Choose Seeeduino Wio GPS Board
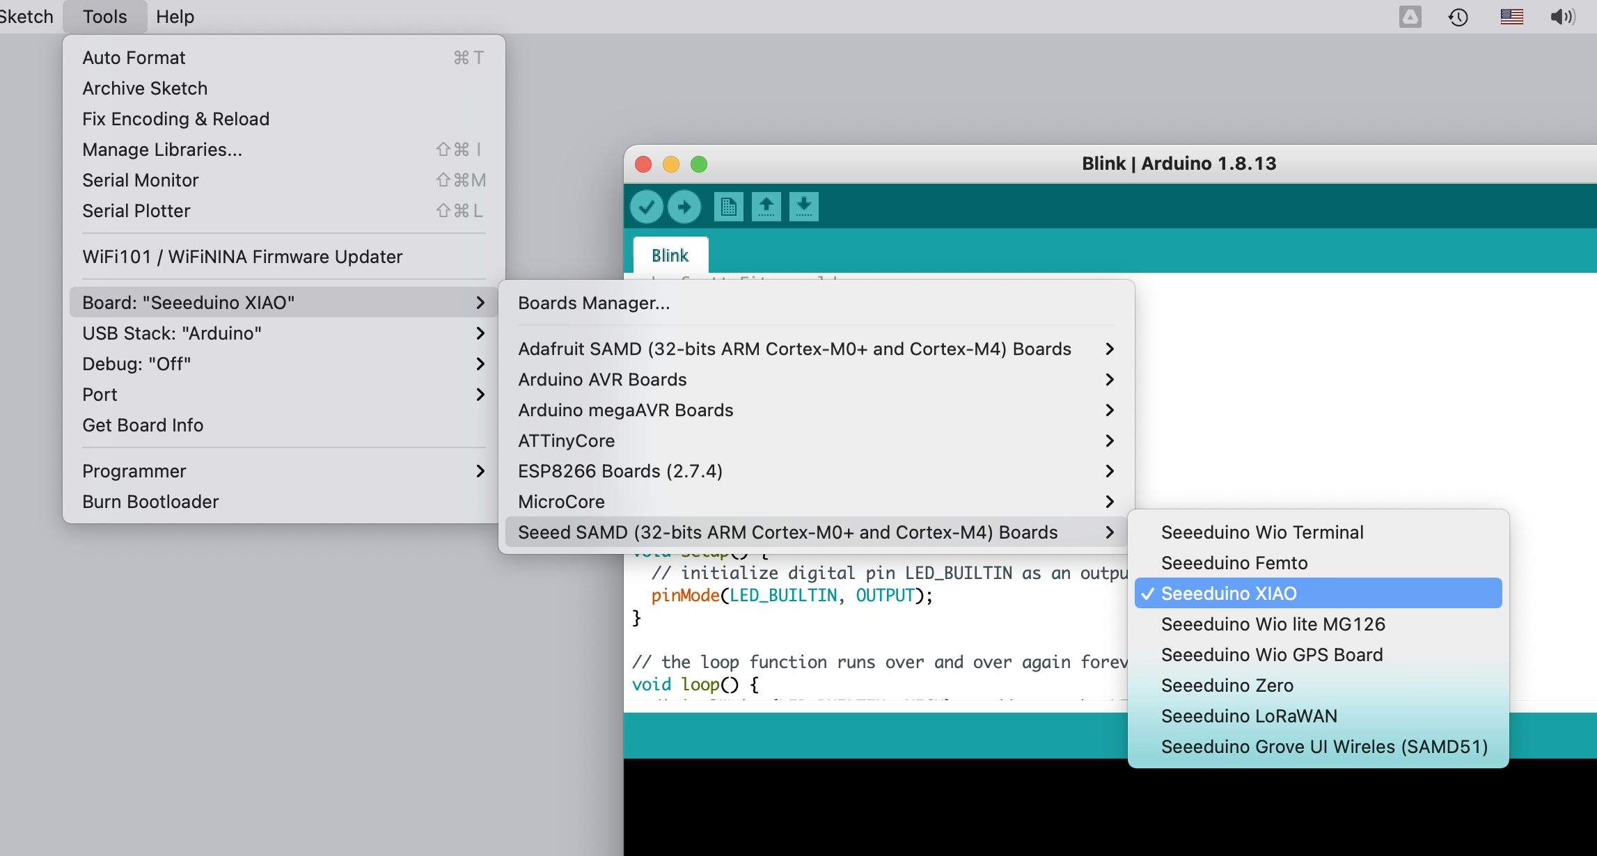 click(x=1318, y=654)
